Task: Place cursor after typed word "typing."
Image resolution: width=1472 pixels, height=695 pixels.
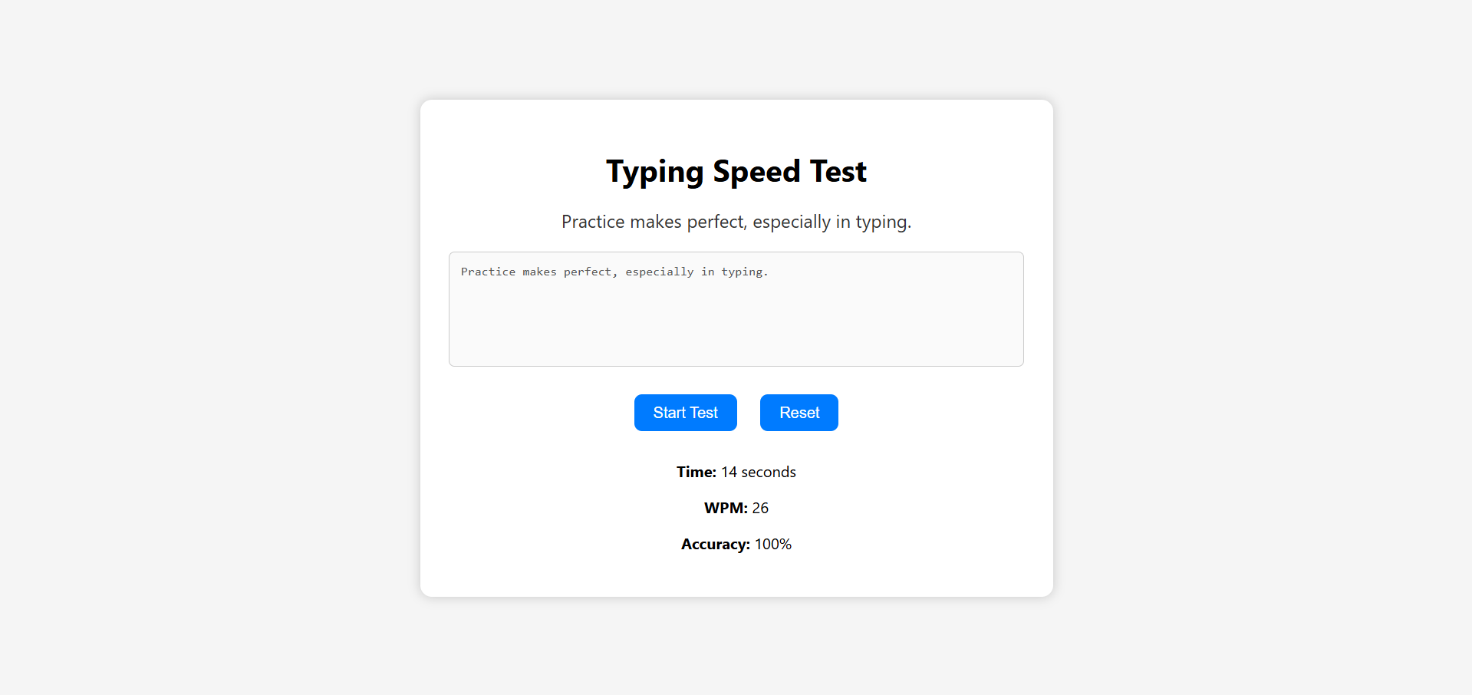Action: click(x=769, y=272)
